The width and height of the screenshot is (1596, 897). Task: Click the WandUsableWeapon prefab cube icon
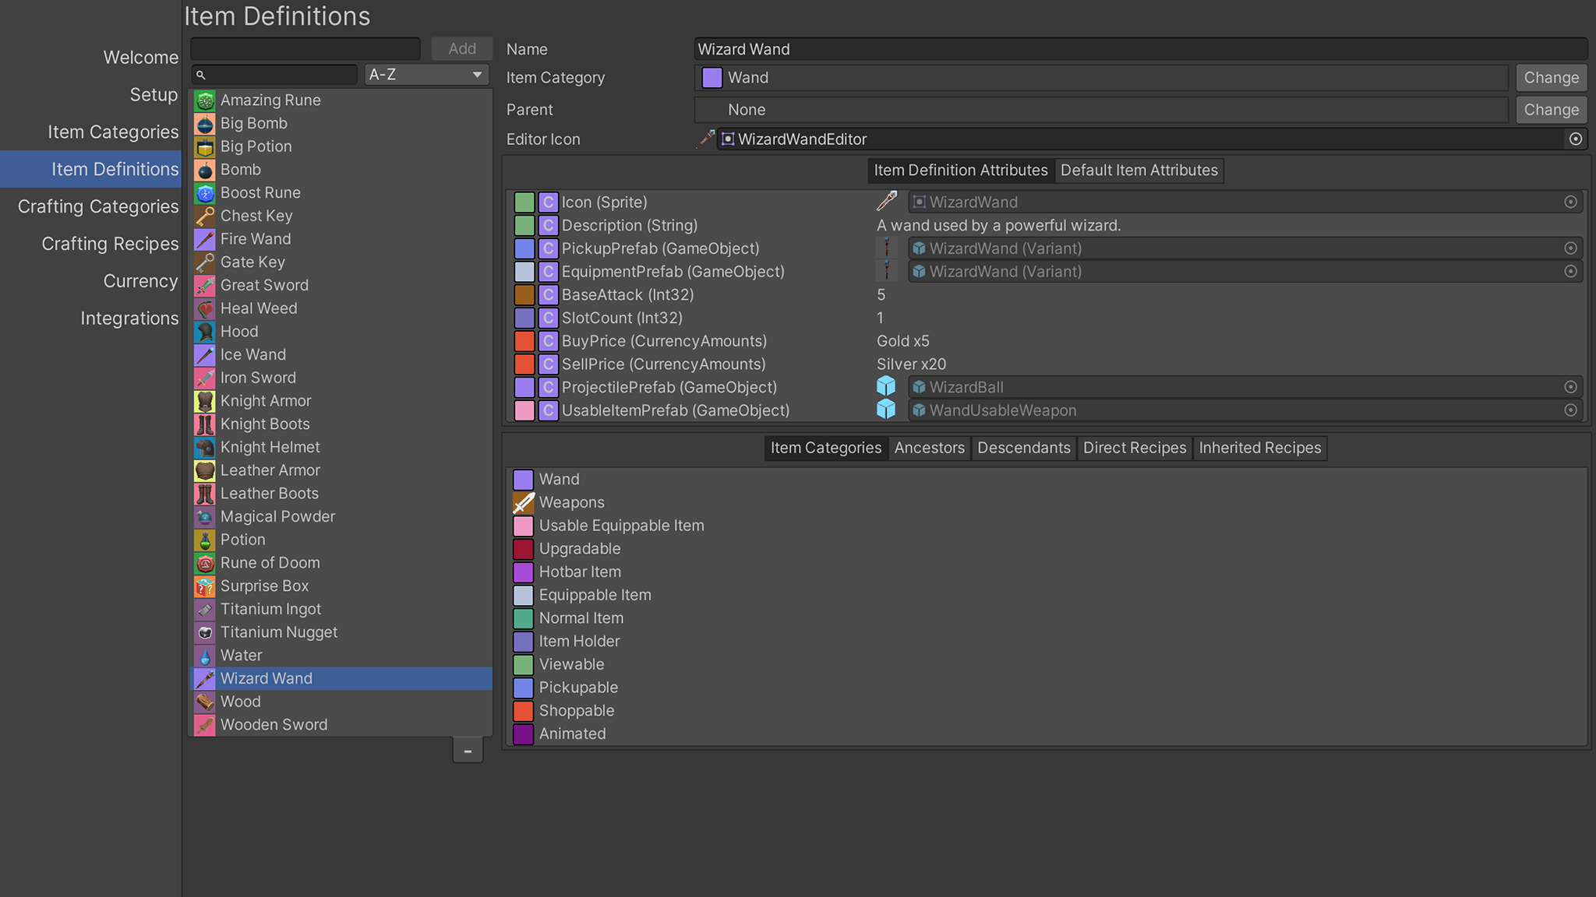coord(887,410)
